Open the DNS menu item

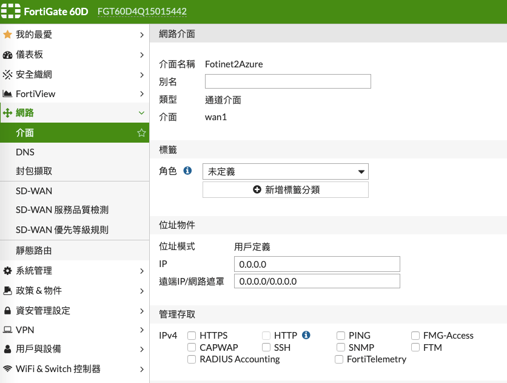point(75,152)
